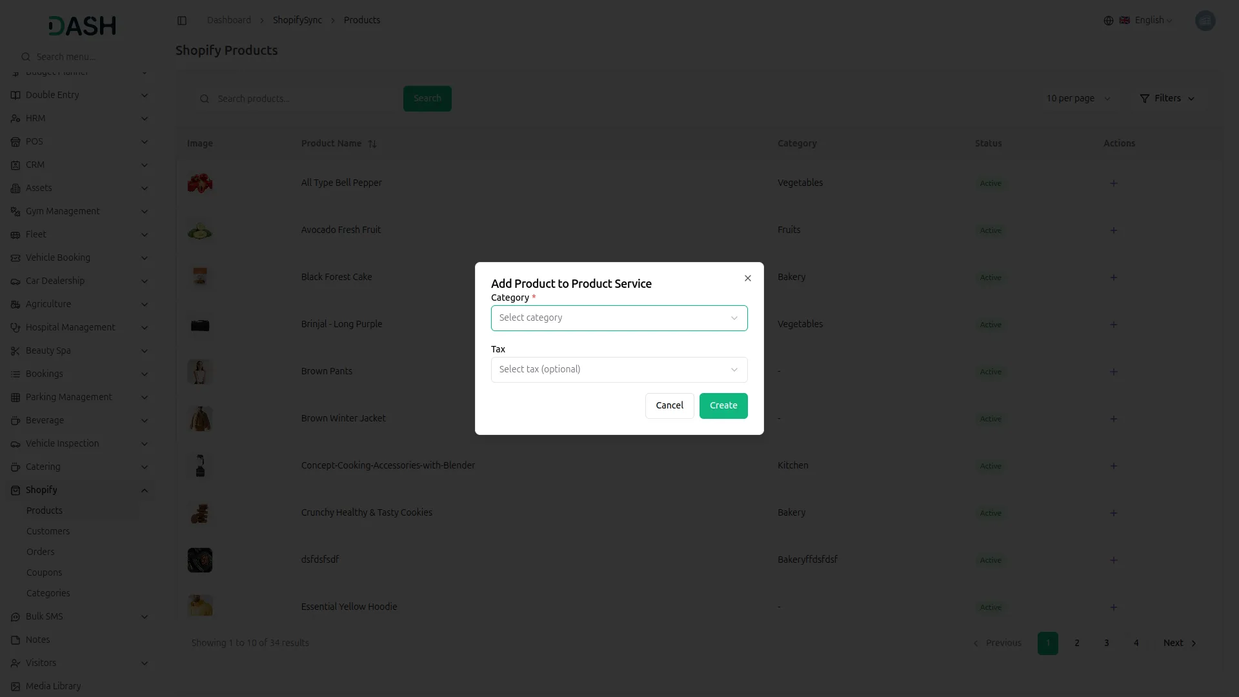Click the sort icon beside Product Name
The height and width of the screenshot is (697, 1239).
click(x=372, y=144)
